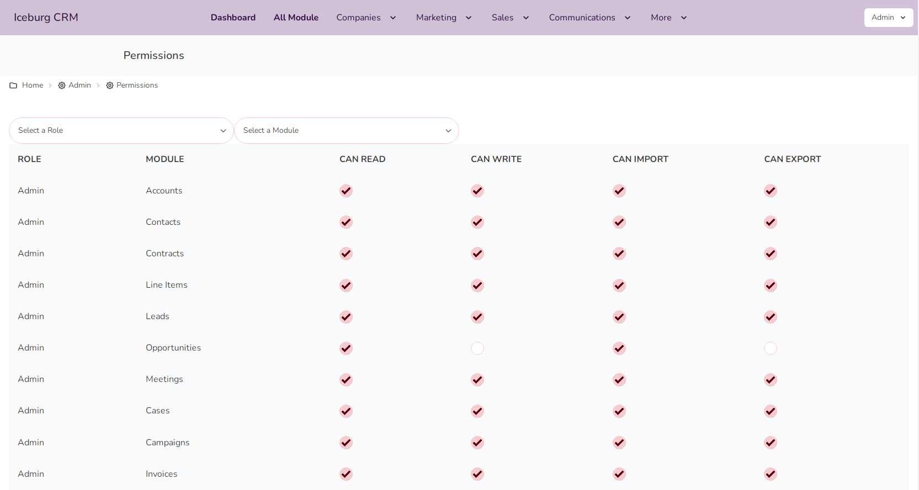919x490 pixels.
Task: Uncheck Can Read for Opportunities
Action: pyautogui.click(x=346, y=348)
